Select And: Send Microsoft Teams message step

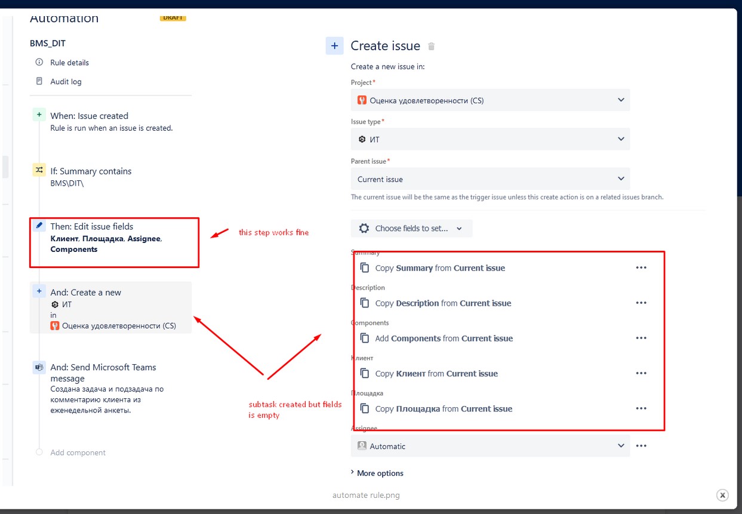111,389
